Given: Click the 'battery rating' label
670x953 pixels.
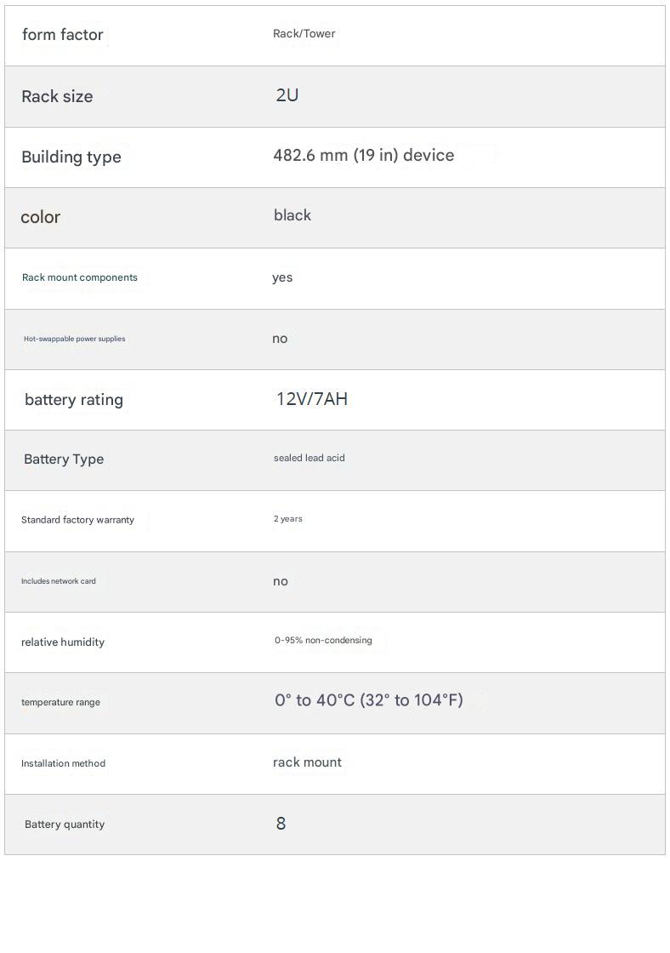Looking at the screenshot, I should 74,400.
